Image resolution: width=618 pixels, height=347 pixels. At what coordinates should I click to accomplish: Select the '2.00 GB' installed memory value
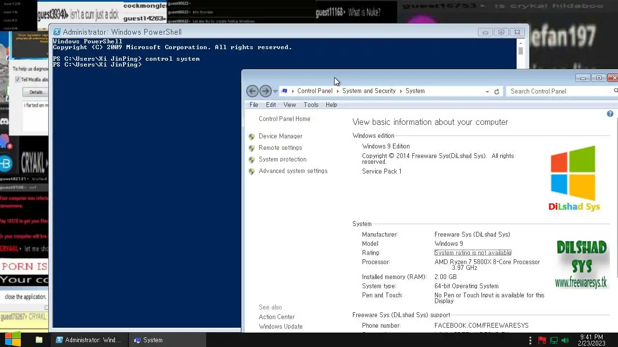tap(445, 277)
